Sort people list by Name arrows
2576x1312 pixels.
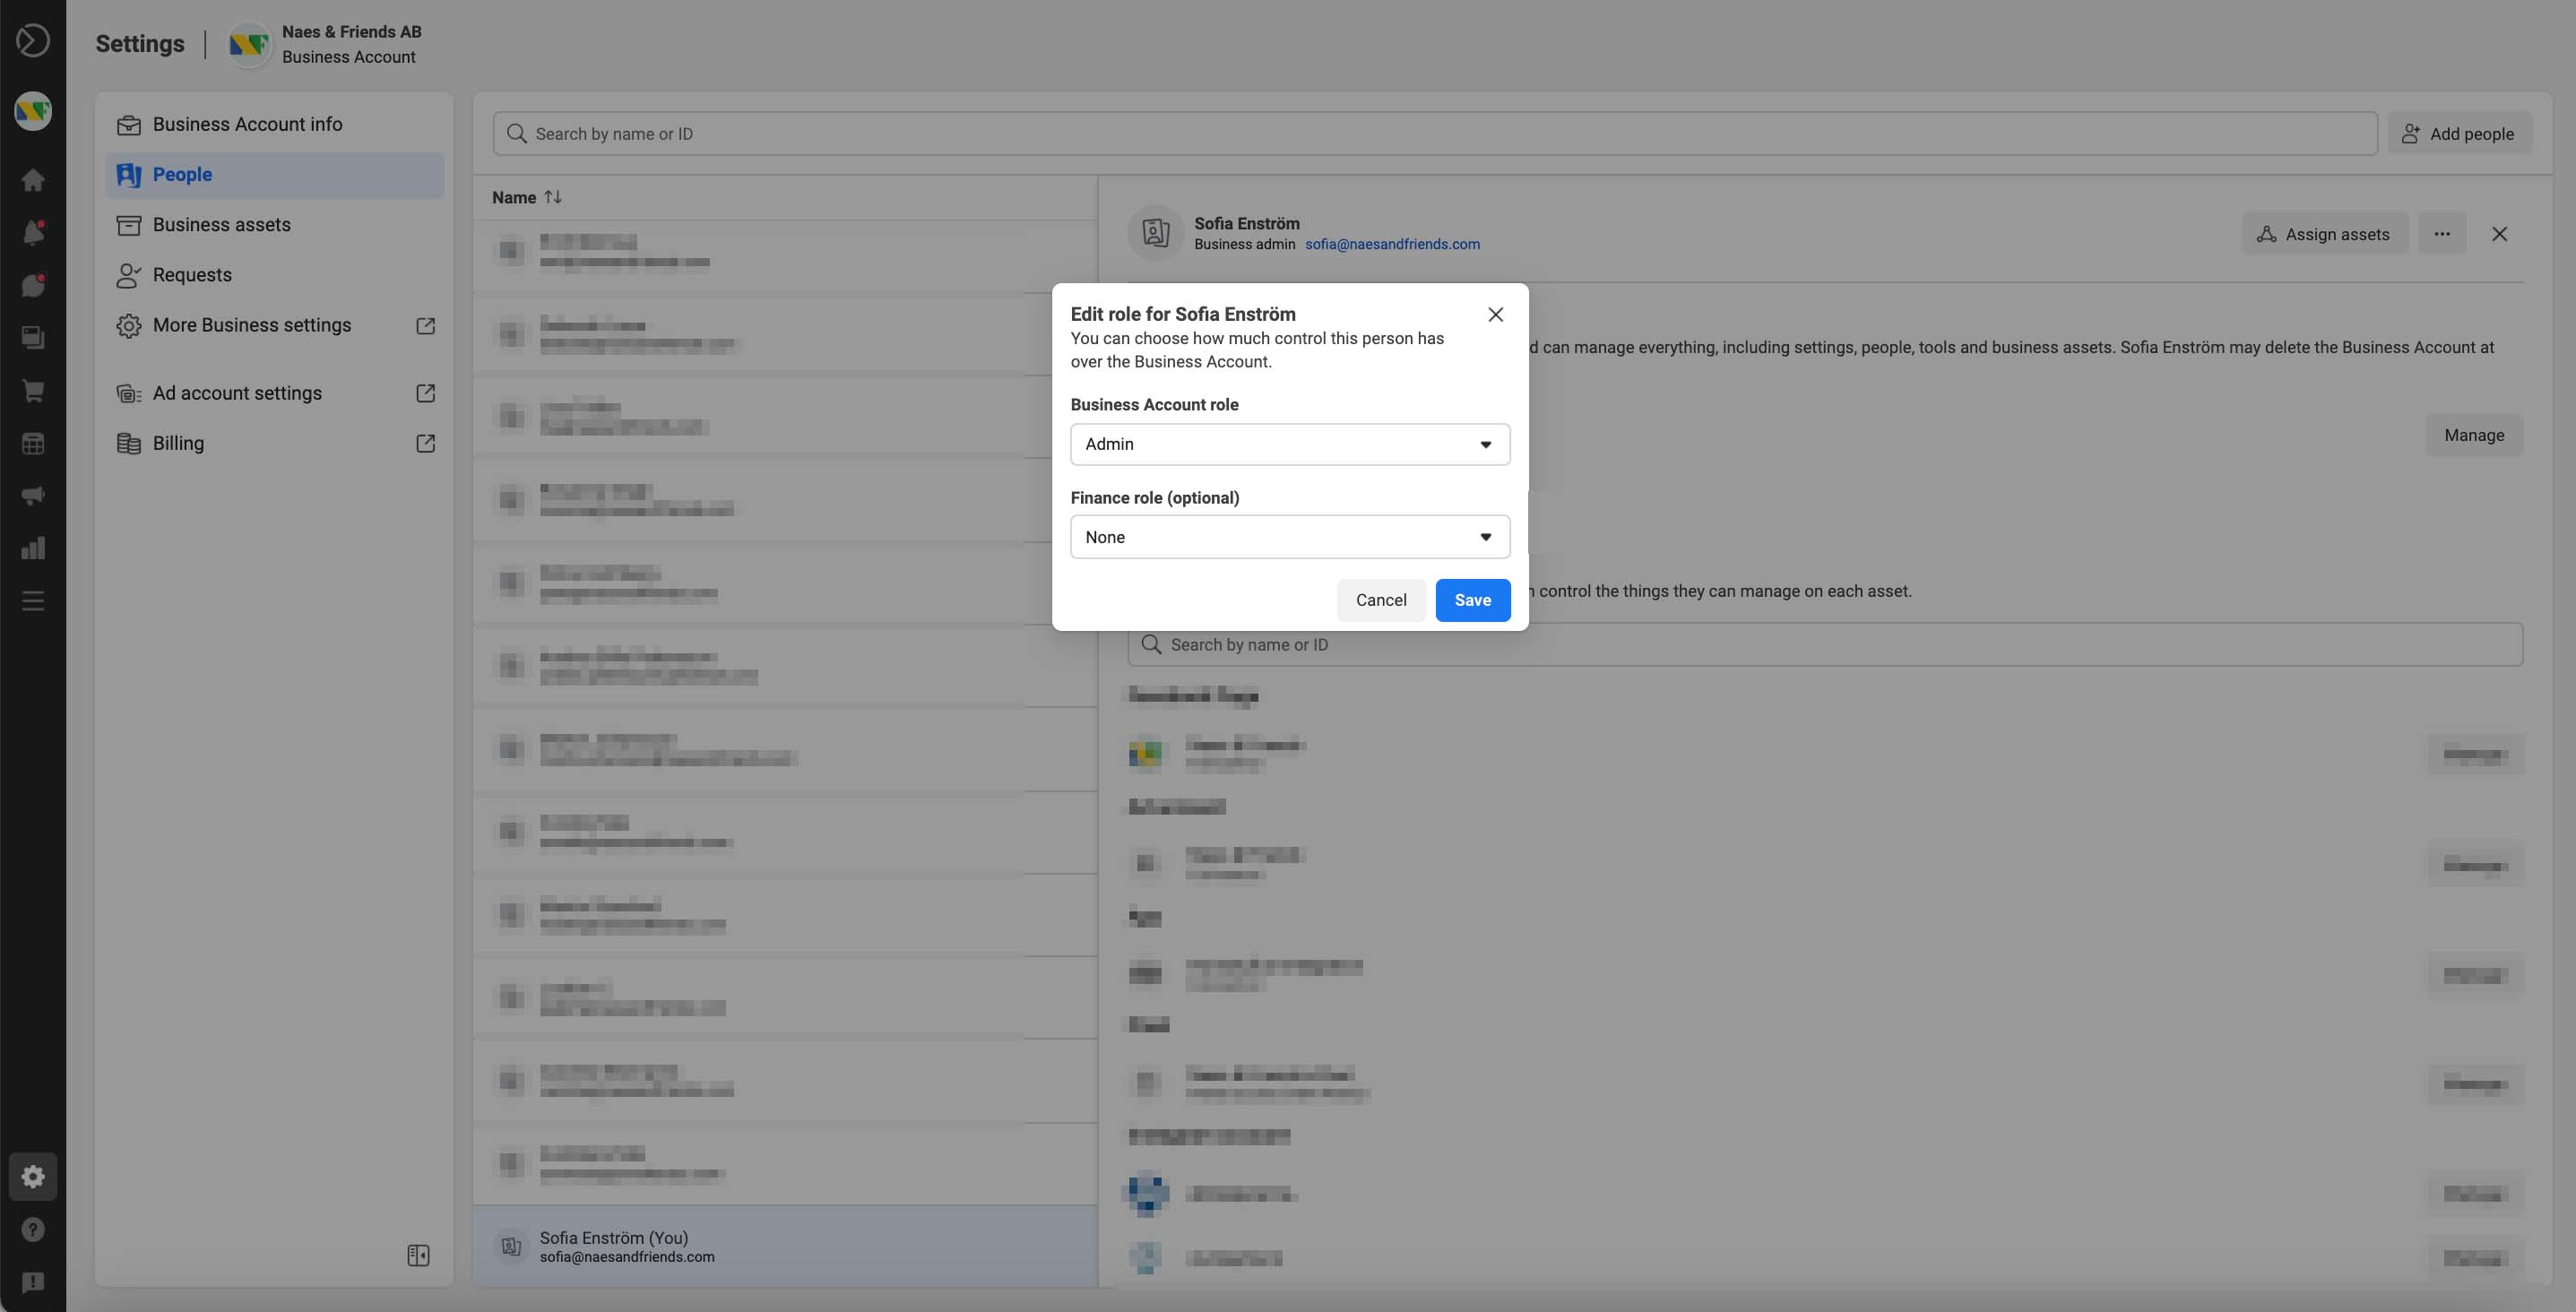(x=553, y=197)
